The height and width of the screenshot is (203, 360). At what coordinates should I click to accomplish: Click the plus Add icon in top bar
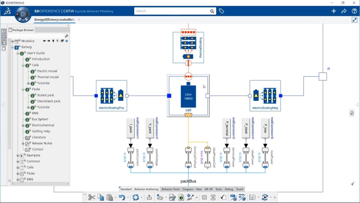coord(334,11)
